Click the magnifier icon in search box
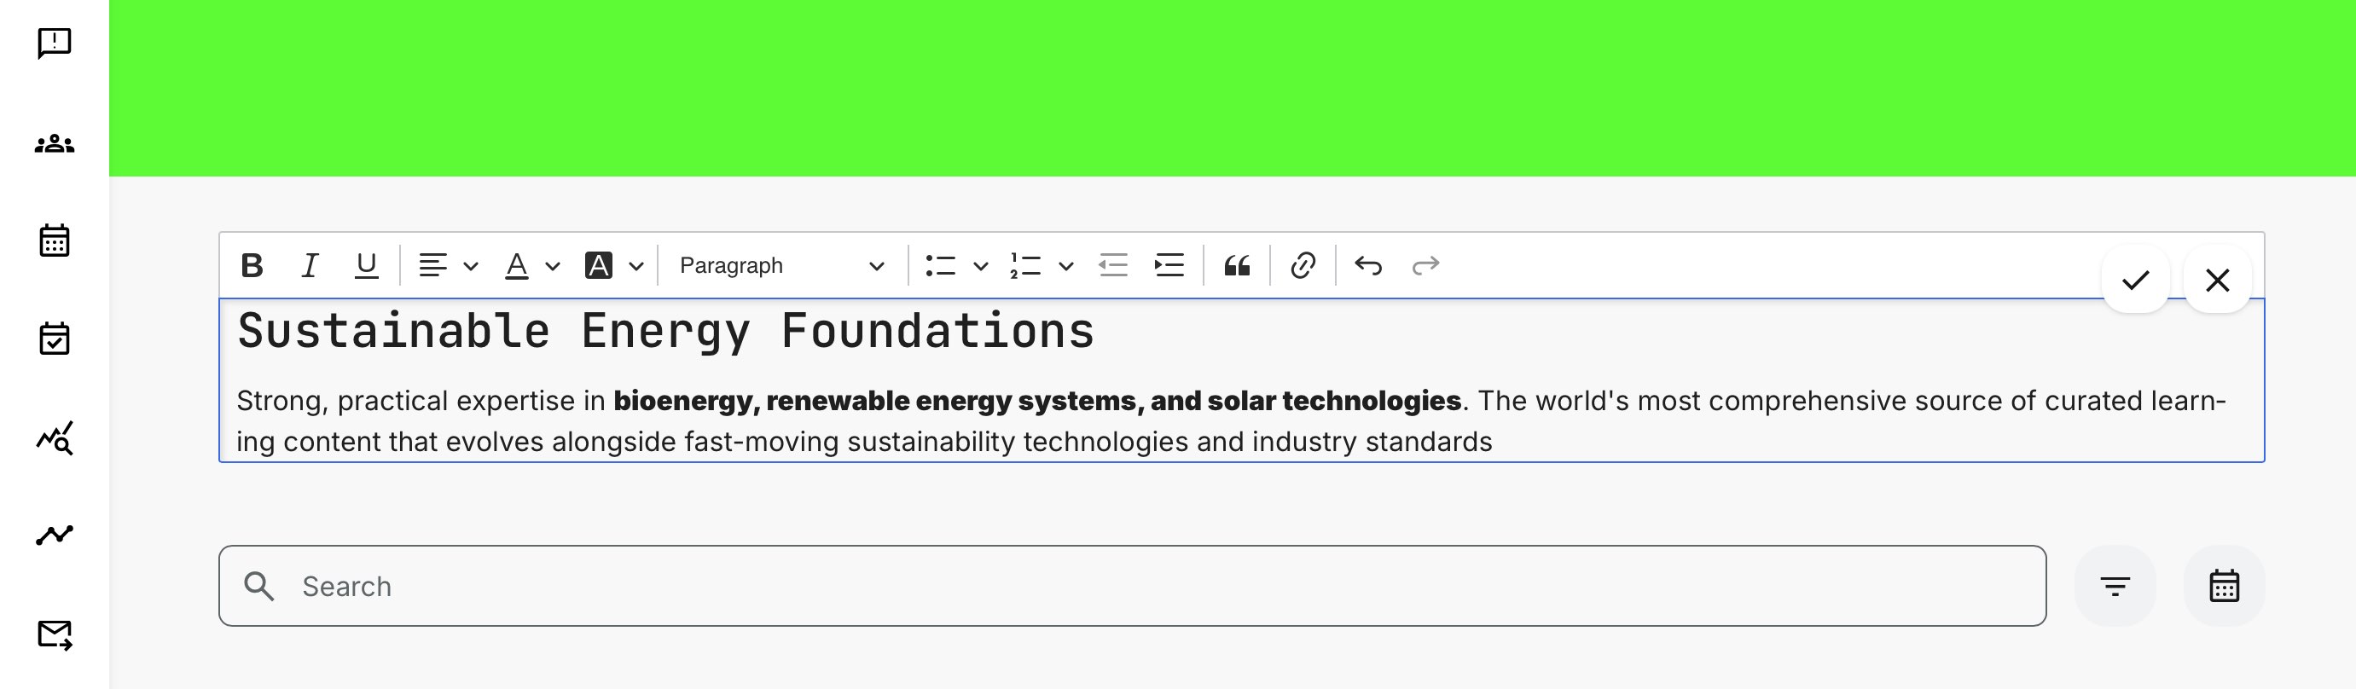This screenshot has width=2356, height=689. (260, 586)
